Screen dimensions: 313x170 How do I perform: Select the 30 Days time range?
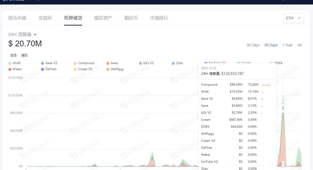coord(253,45)
